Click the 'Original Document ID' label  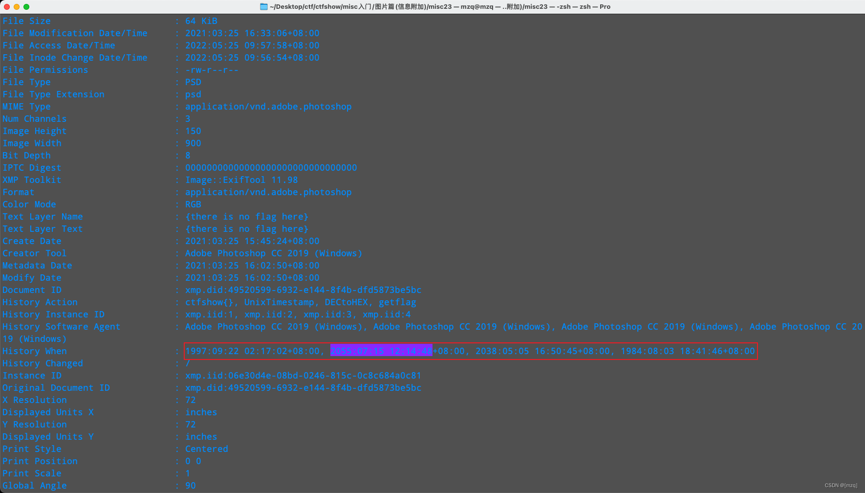(56, 388)
